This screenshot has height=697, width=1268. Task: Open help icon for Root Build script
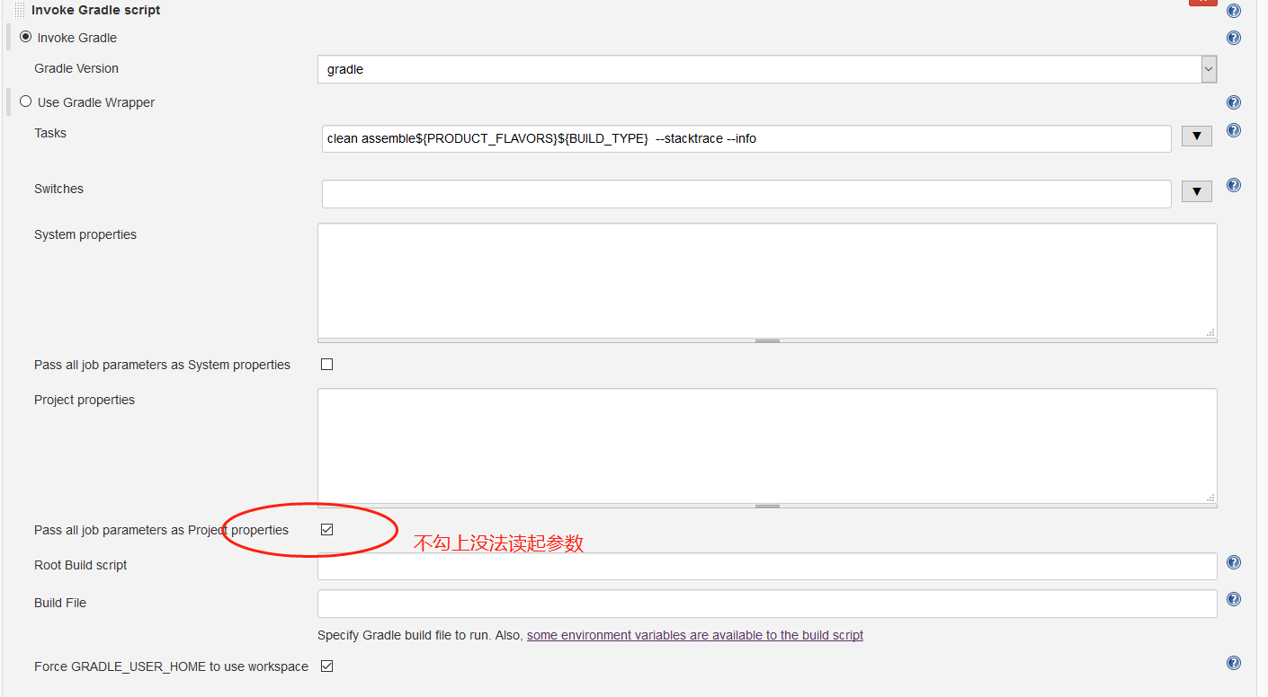[x=1233, y=562]
